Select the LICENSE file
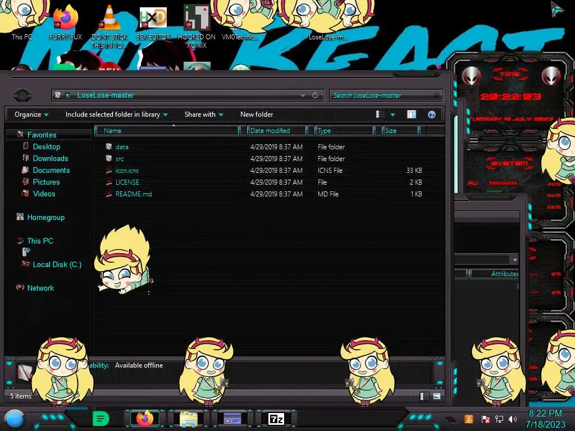 coord(127,182)
